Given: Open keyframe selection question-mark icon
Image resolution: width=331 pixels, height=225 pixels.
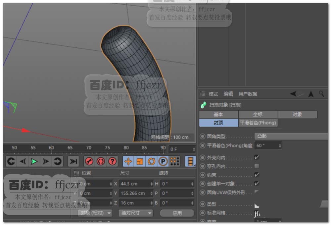Looking at the screenshot, I should click(x=112, y=161).
